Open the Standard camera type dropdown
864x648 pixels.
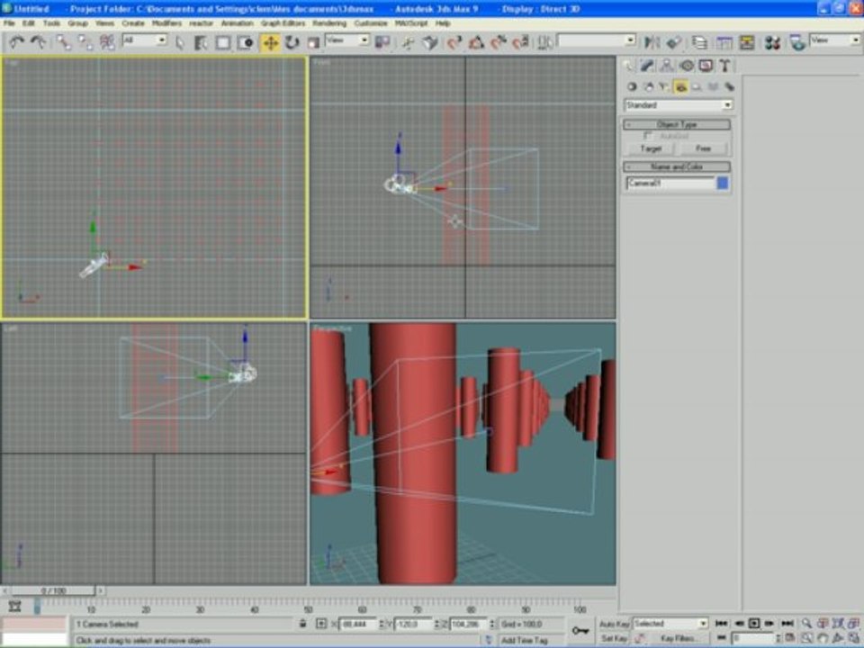click(x=678, y=105)
